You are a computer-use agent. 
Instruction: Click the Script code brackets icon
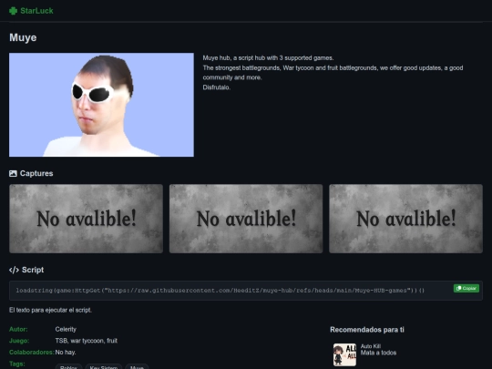(14, 270)
